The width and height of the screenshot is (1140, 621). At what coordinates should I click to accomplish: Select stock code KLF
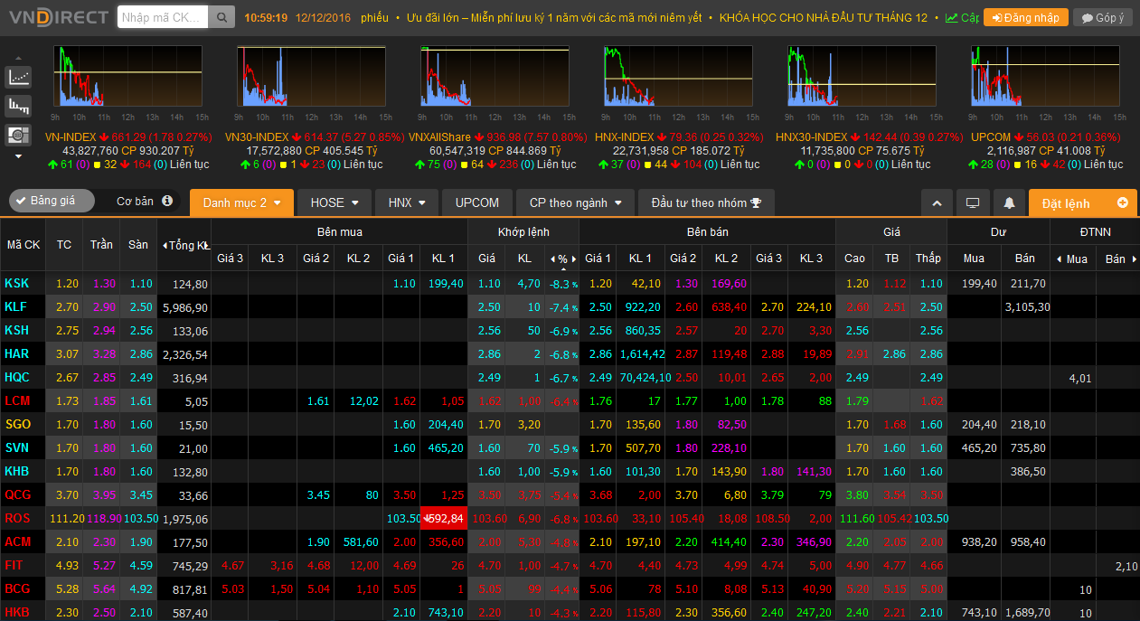click(x=16, y=306)
